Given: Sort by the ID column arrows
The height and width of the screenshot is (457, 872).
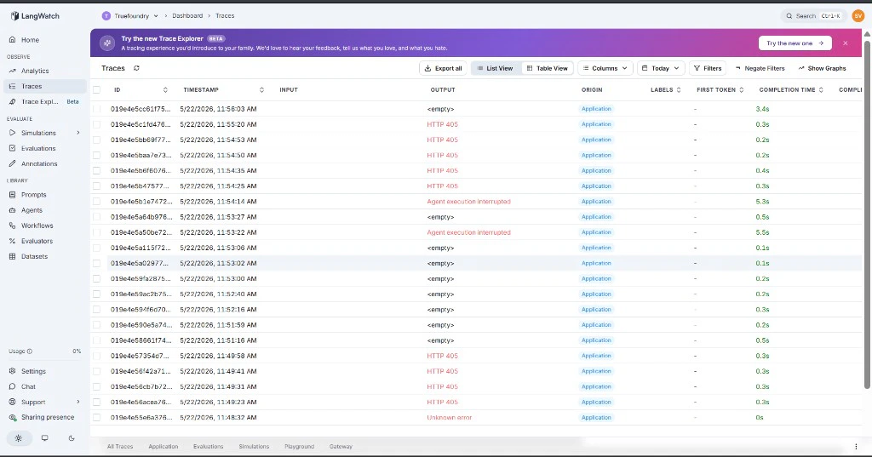Looking at the screenshot, I should 165,89.
